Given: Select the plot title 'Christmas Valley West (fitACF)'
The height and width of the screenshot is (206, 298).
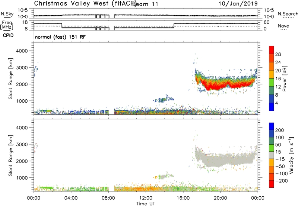Looking at the screenshot, I should pos(85,4).
